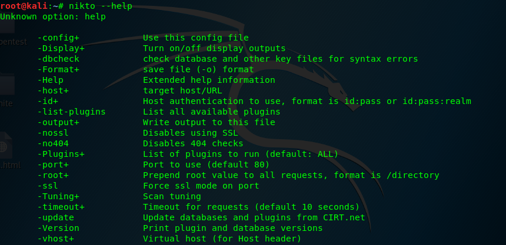Click the -host+ option text
This screenshot has width=506, height=245.
[x=53, y=90]
